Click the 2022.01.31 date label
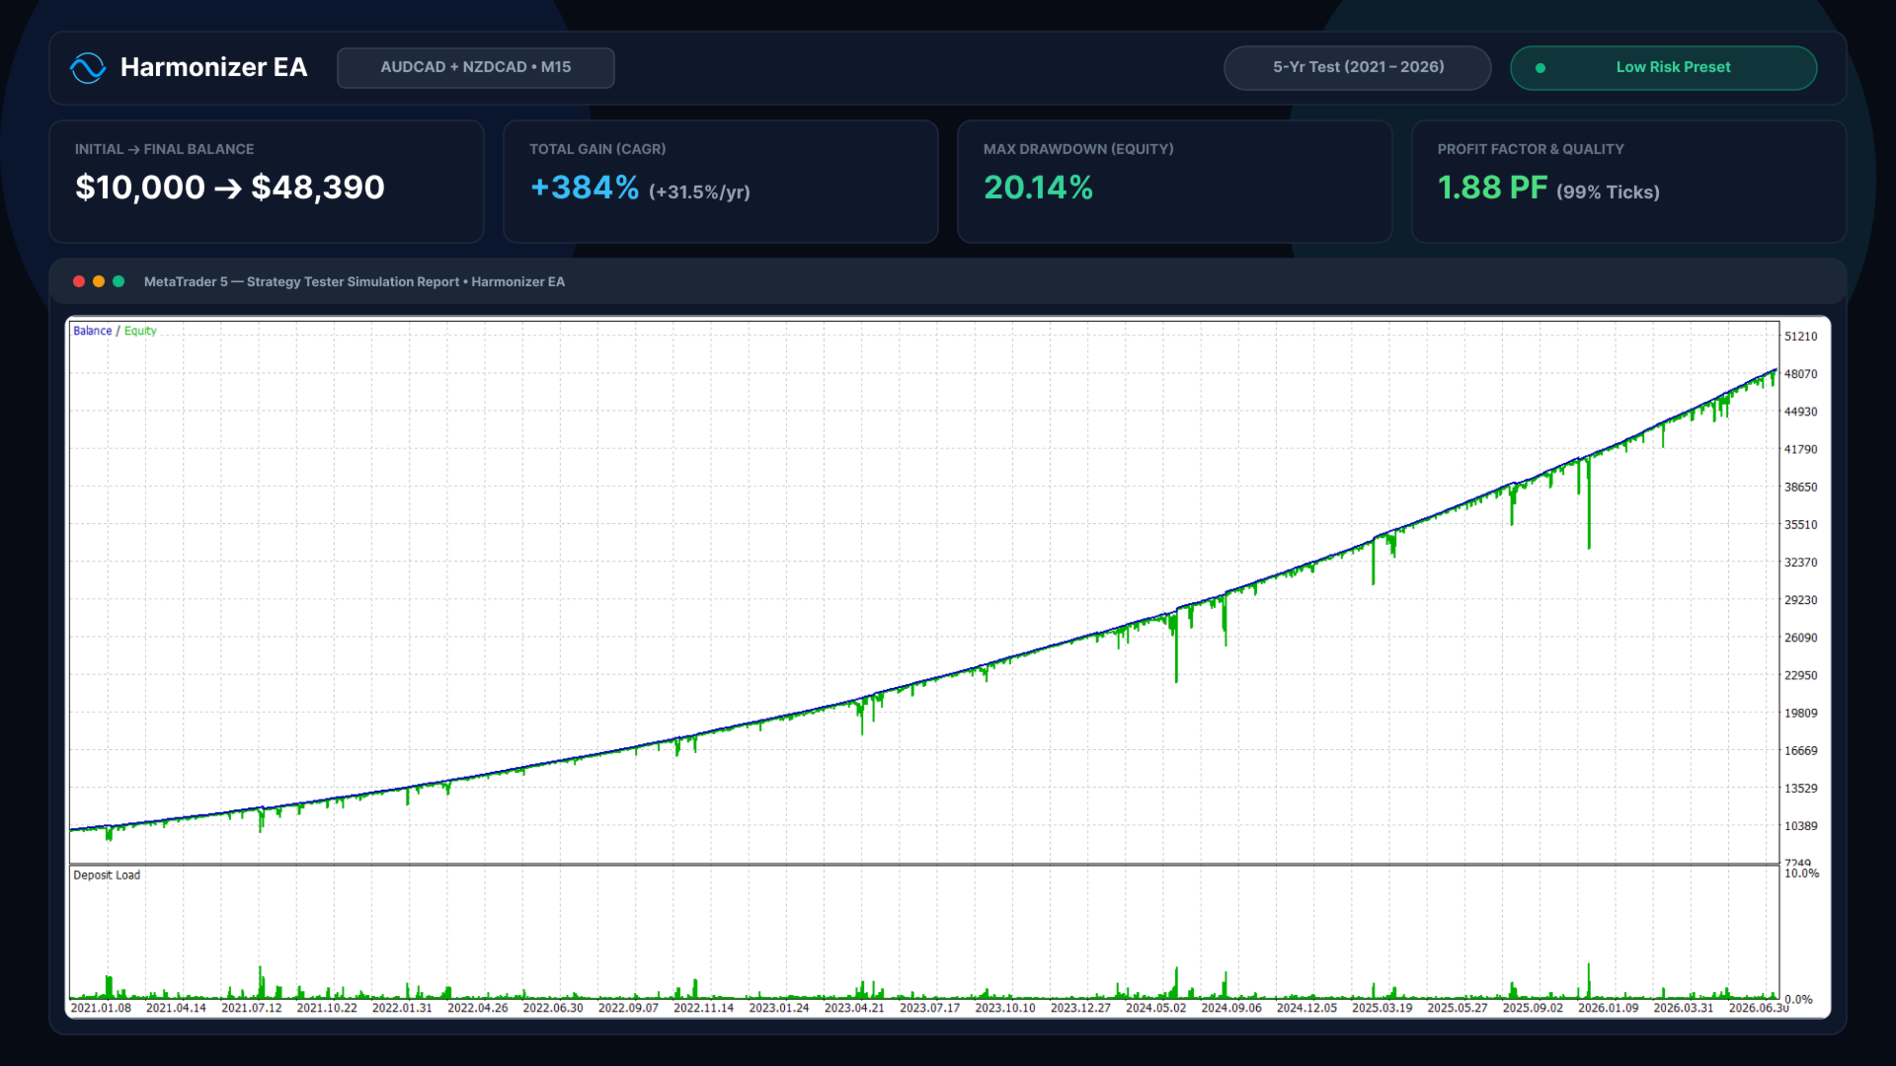The width and height of the screenshot is (1896, 1066). click(402, 1008)
